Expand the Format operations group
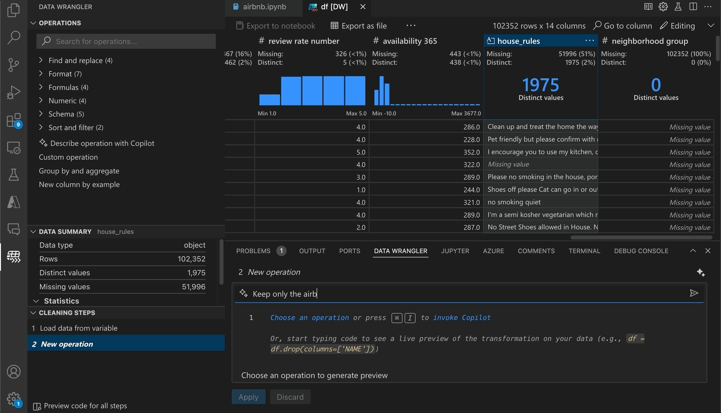The height and width of the screenshot is (413, 721). point(60,74)
